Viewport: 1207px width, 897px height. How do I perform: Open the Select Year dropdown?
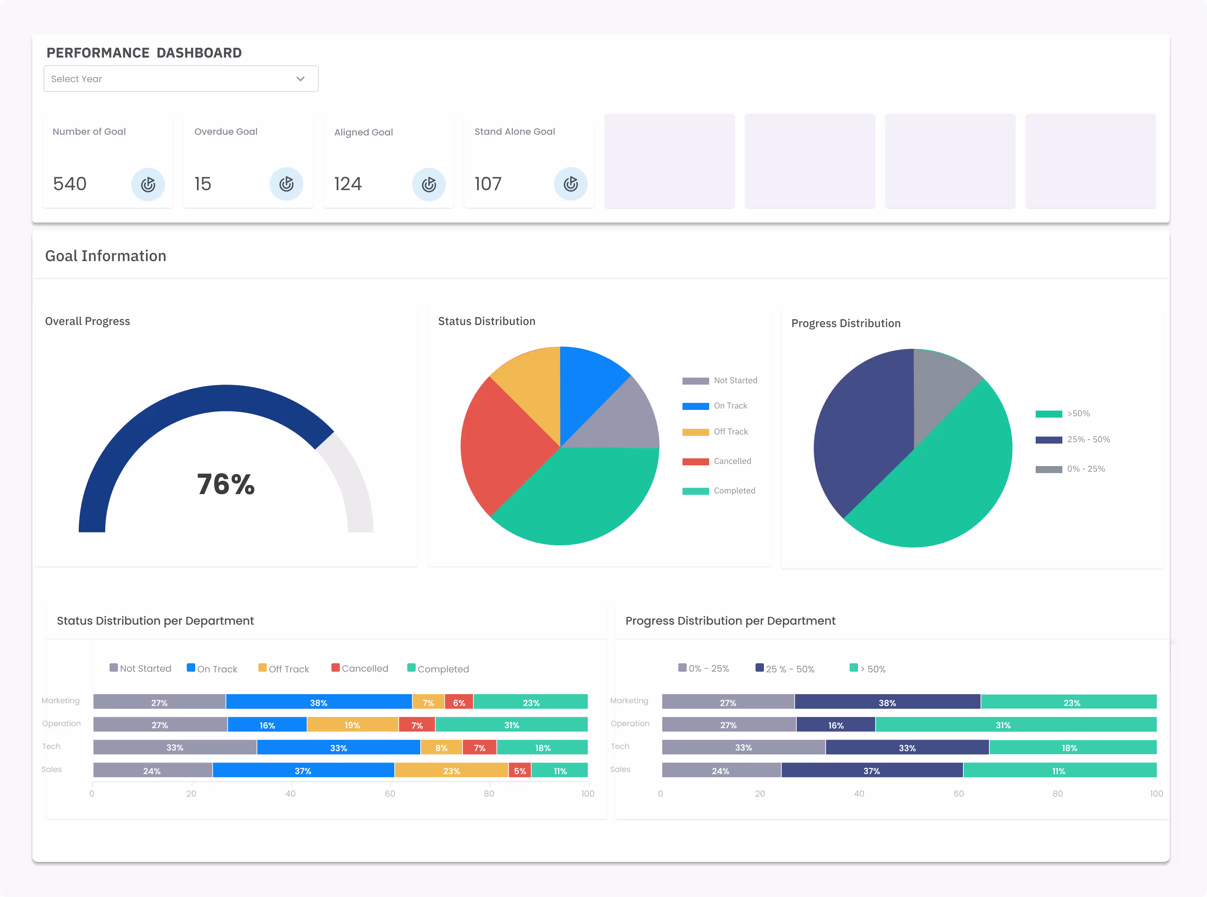(x=181, y=79)
